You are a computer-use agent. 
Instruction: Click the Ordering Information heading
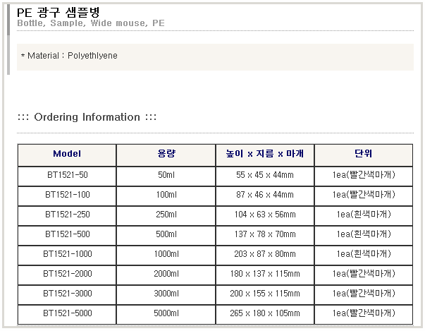tap(87, 117)
